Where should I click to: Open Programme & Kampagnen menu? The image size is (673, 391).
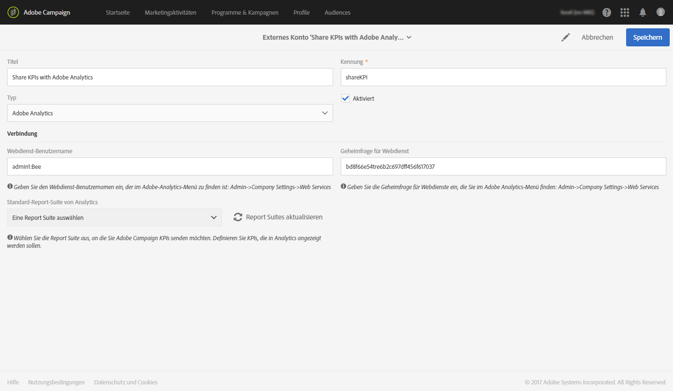(x=245, y=13)
